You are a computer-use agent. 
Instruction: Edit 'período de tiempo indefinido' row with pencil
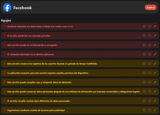(x=155, y=64)
